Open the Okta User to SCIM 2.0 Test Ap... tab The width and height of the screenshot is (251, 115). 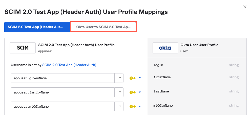103,27
